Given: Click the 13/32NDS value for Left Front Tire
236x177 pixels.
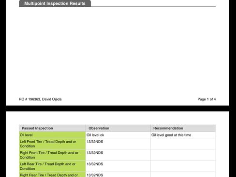Looking at the screenshot, I should coord(95,142).
